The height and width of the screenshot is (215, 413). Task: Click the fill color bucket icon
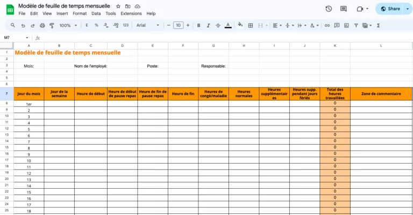[x=240, y=25]
